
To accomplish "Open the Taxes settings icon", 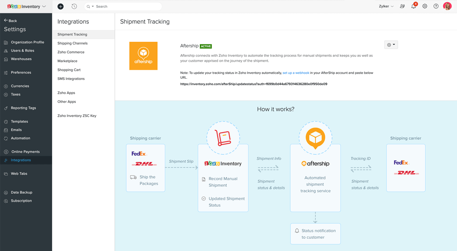I will (x=6, y=95).
